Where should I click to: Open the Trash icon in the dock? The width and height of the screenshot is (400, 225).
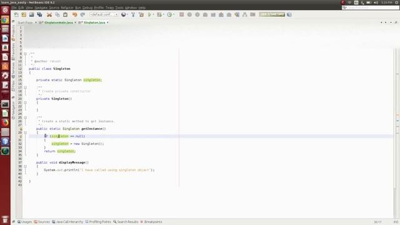tap(5, 219)
